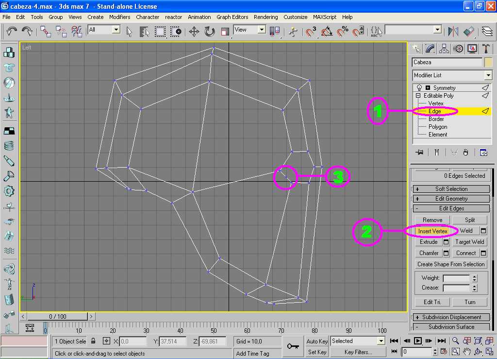497x359 pixels.
Task: Toggle Show End Result in modifier stack
Action: (437, 153)
